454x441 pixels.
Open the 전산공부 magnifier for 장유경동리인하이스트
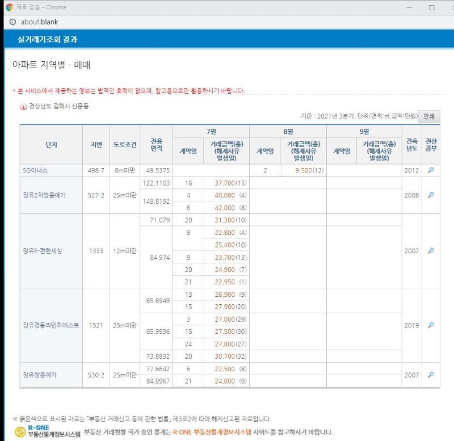click(431, 325)
